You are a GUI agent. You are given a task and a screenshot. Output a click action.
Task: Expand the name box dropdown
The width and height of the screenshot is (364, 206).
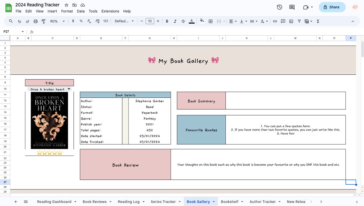coord(23,32)
